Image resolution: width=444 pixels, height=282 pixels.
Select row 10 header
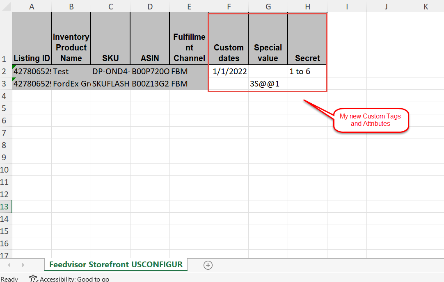(6, 169)
